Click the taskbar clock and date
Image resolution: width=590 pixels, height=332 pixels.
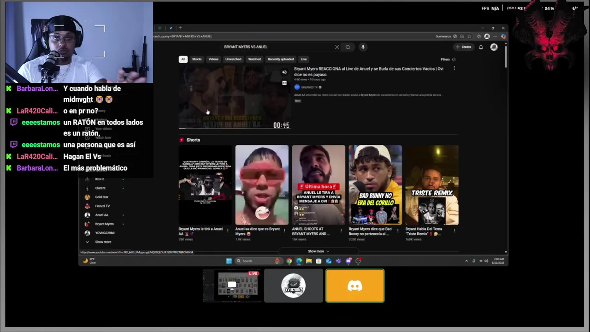tap(498, 261)
